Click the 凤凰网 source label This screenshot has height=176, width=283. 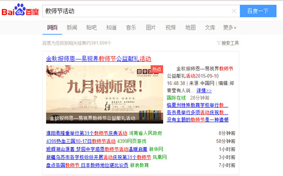point(159,157)
